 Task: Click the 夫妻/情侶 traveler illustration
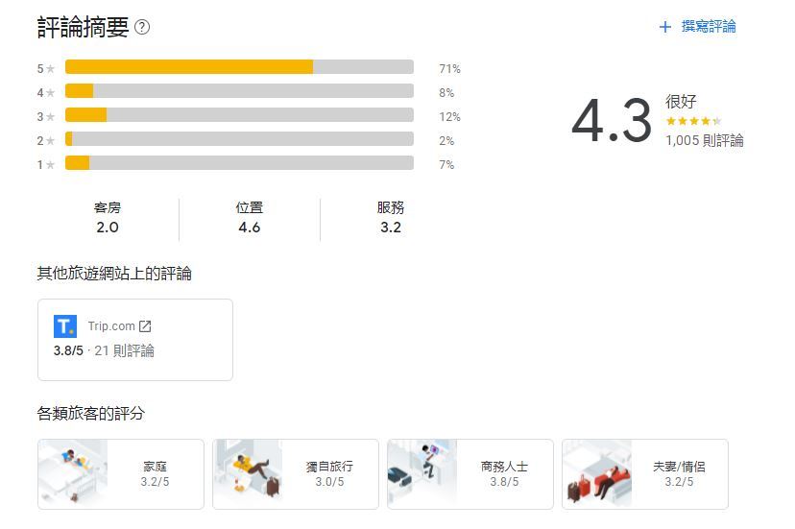597,473
